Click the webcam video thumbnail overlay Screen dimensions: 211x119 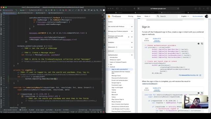[x=195, y=102]
